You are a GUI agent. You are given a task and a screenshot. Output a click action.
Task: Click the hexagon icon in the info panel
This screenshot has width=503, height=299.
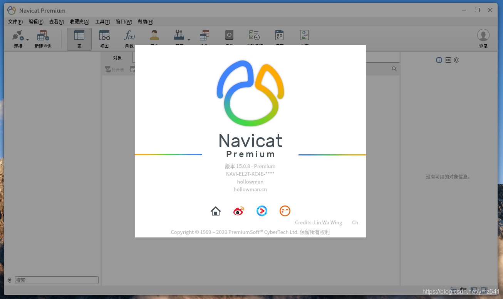pyautogui.click(x=457, y=60)
